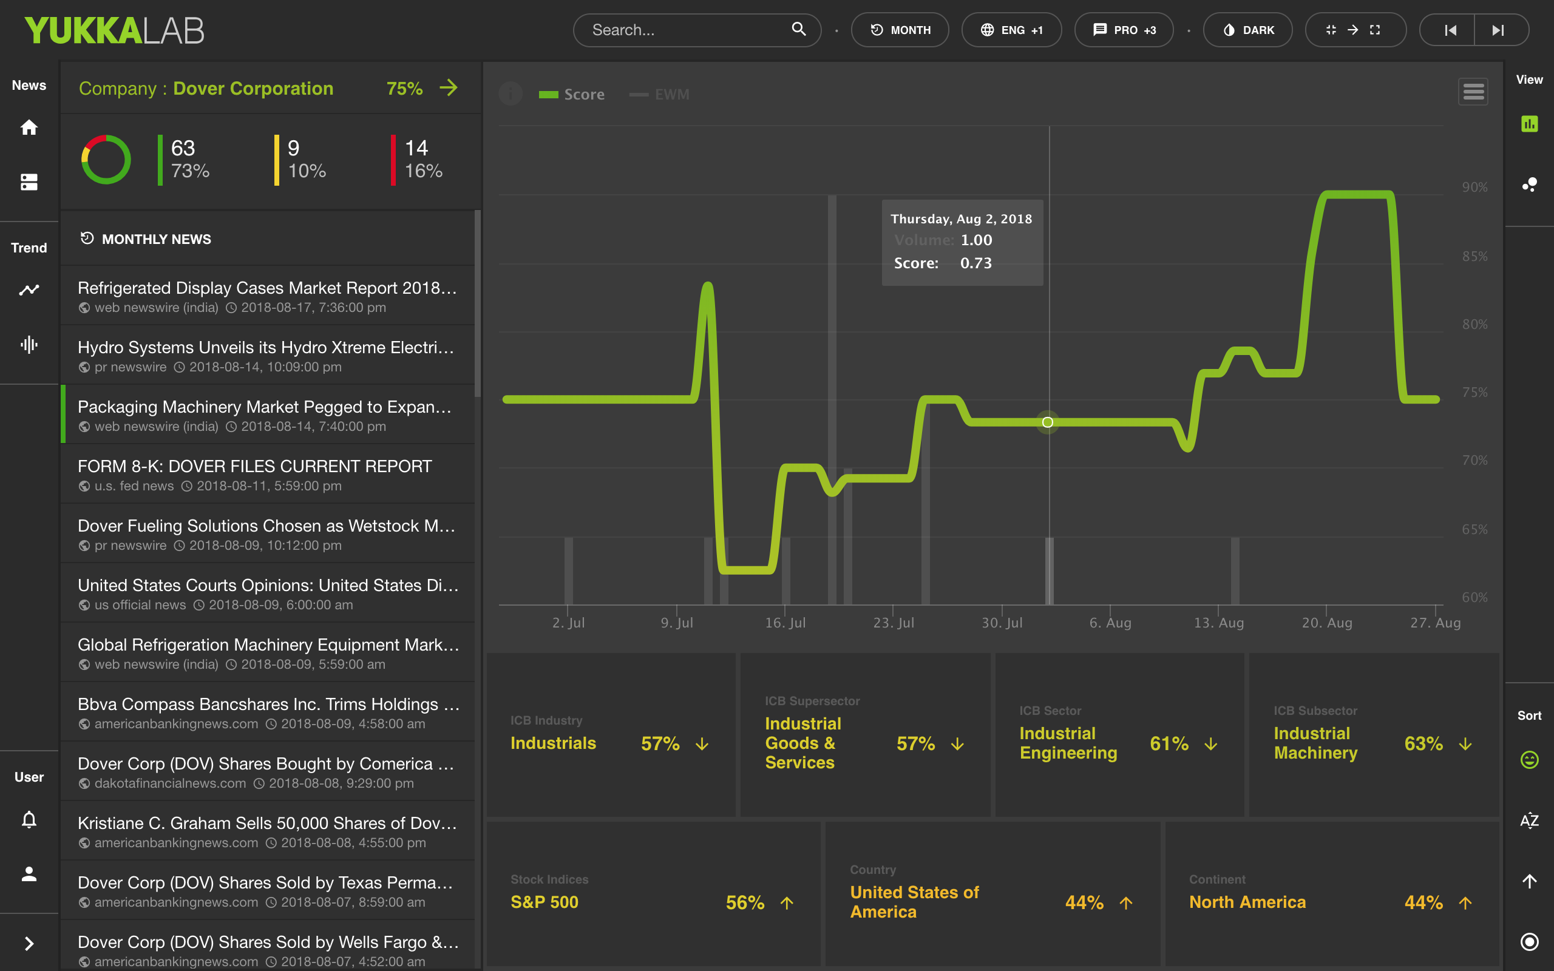
Task: Open ICB Industry Industrials card
Action: [x=611, y=736]
